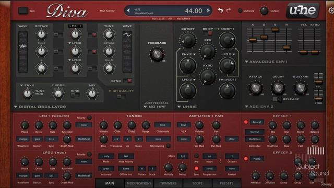Open the Uhbie filter module menu
The width and height of the screenshot is (334, 188).
coord(187,107)
